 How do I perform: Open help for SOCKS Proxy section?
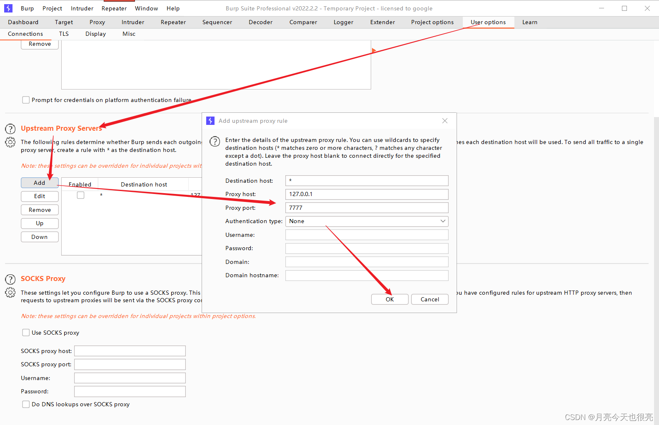click(x=10, y=279)
